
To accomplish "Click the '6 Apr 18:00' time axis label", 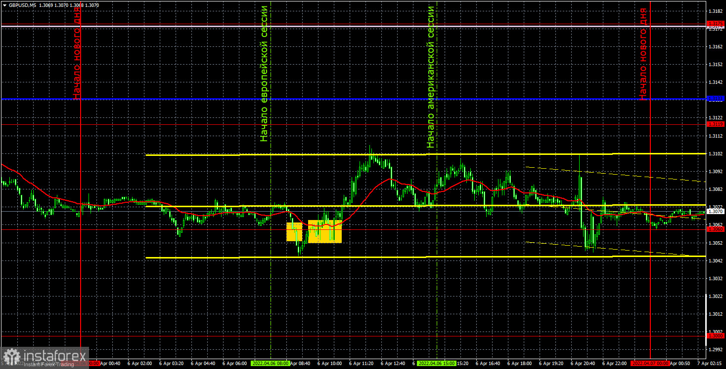I will (x=521, y=363).
